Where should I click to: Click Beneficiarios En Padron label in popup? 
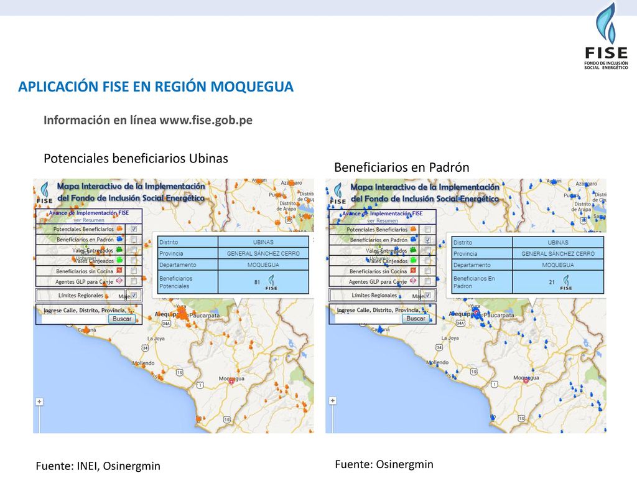[x=474, y=282]
